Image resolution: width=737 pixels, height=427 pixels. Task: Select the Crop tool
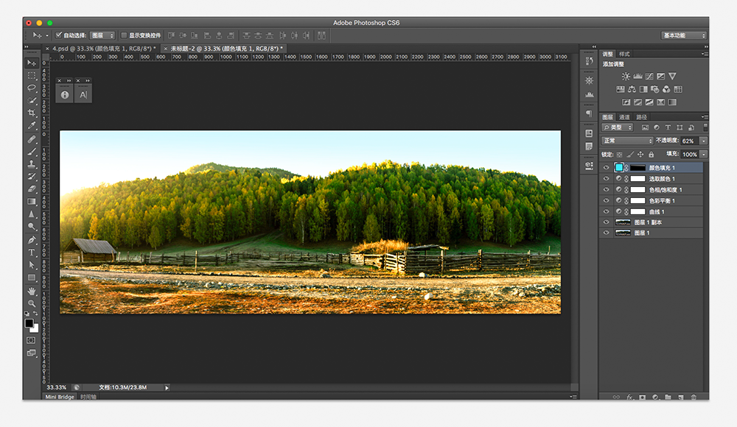pyautogui.click(x=32, y=113)
